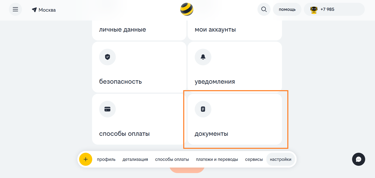Click the card icon for способы оплаты

(107, 109)
